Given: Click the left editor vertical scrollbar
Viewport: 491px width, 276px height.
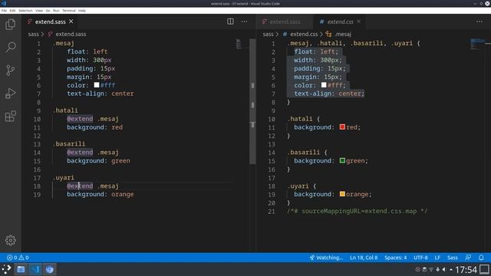Looking at the screenshot, I should pyautogui.click(x=252, y=101).
